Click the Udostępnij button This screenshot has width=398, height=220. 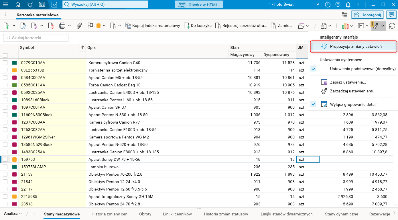pyautogui.click(x=368, y=15)
